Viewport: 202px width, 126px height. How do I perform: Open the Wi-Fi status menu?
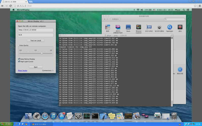click(138, 10)
